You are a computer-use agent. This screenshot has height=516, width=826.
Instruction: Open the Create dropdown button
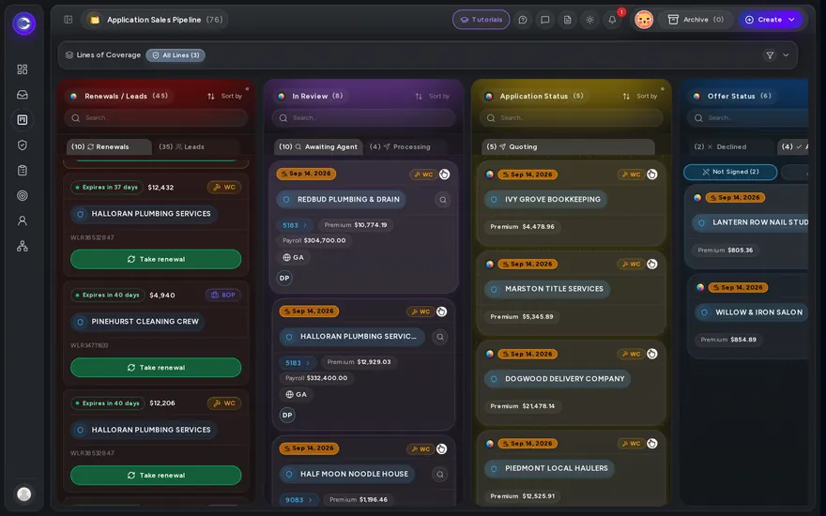(770, 20)
